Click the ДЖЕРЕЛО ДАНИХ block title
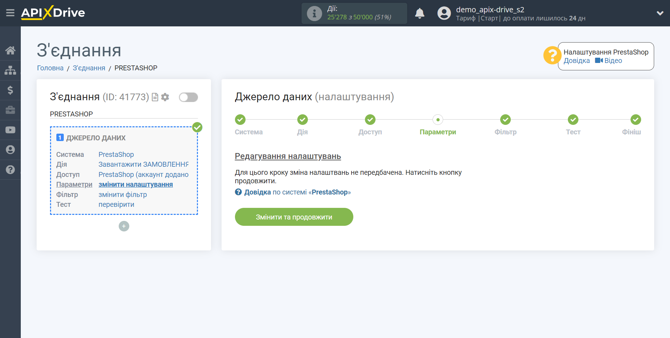The image size is (670, 338). [x=96, y=138]
